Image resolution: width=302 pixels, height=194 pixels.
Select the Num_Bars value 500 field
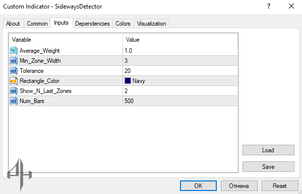click(180, 101)
